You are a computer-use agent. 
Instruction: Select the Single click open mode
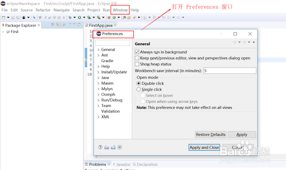[x=139, y=89]
